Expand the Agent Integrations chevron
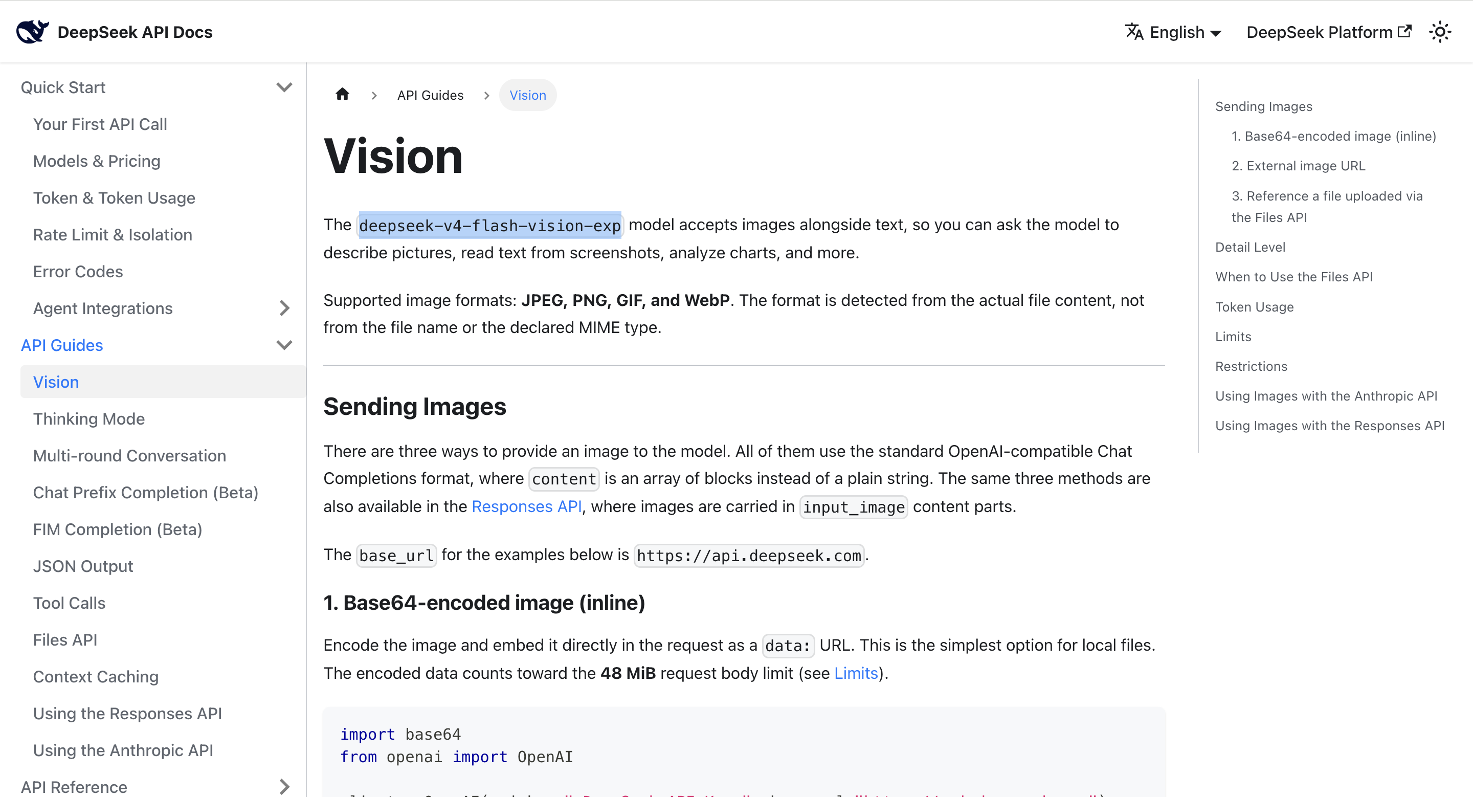 (x=284, y=308)
